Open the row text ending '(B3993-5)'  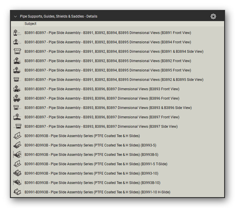90,145
